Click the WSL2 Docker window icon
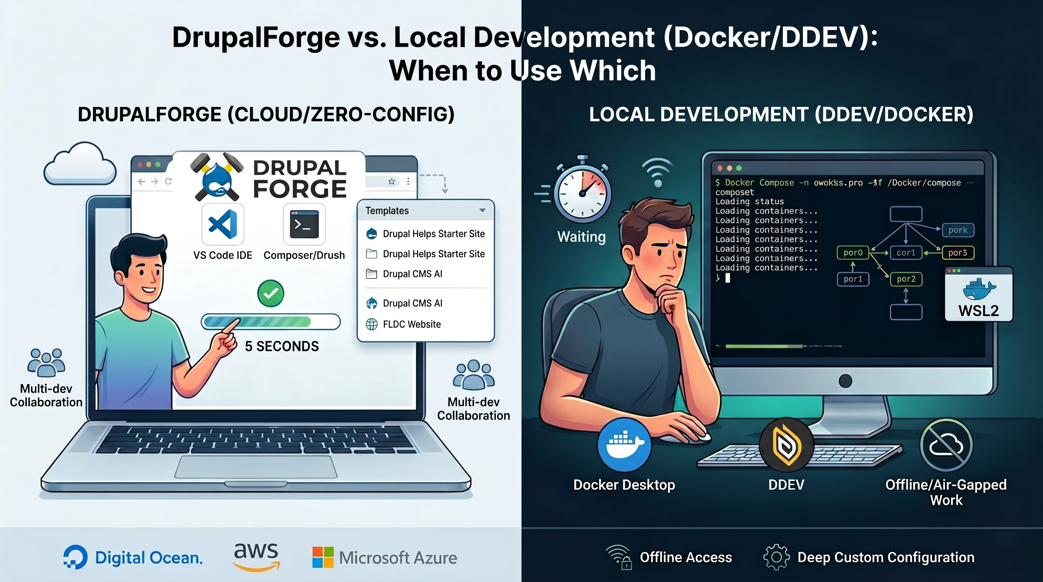 978,294
